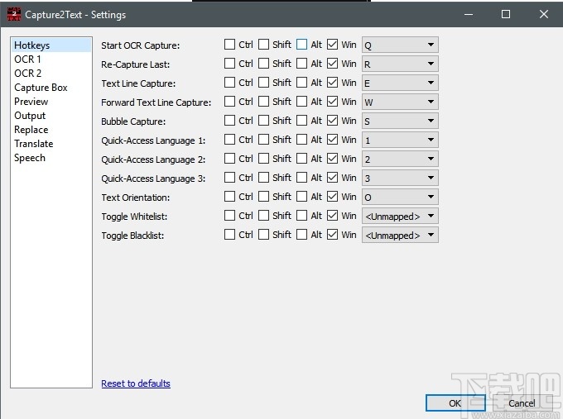
Task: Open the Speech settings page
Action: coord(51,158)
